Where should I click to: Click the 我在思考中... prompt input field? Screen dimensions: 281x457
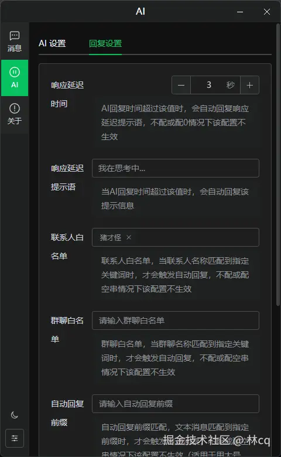click(x=176, y=168)
